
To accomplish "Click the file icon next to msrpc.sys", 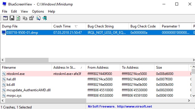I will pos(4,96).
